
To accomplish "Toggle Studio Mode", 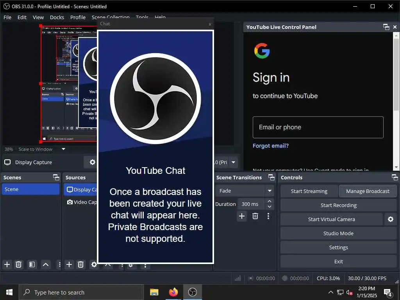I will point(339,234).
